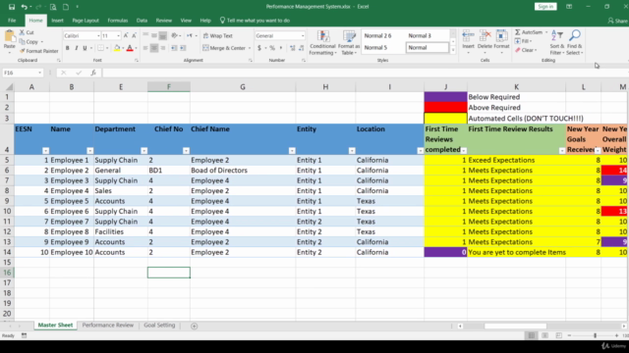The width and height of the screenshot is (629, 353).
Task: Switch to the Page Layout tab
Action: tap(86, 21)
